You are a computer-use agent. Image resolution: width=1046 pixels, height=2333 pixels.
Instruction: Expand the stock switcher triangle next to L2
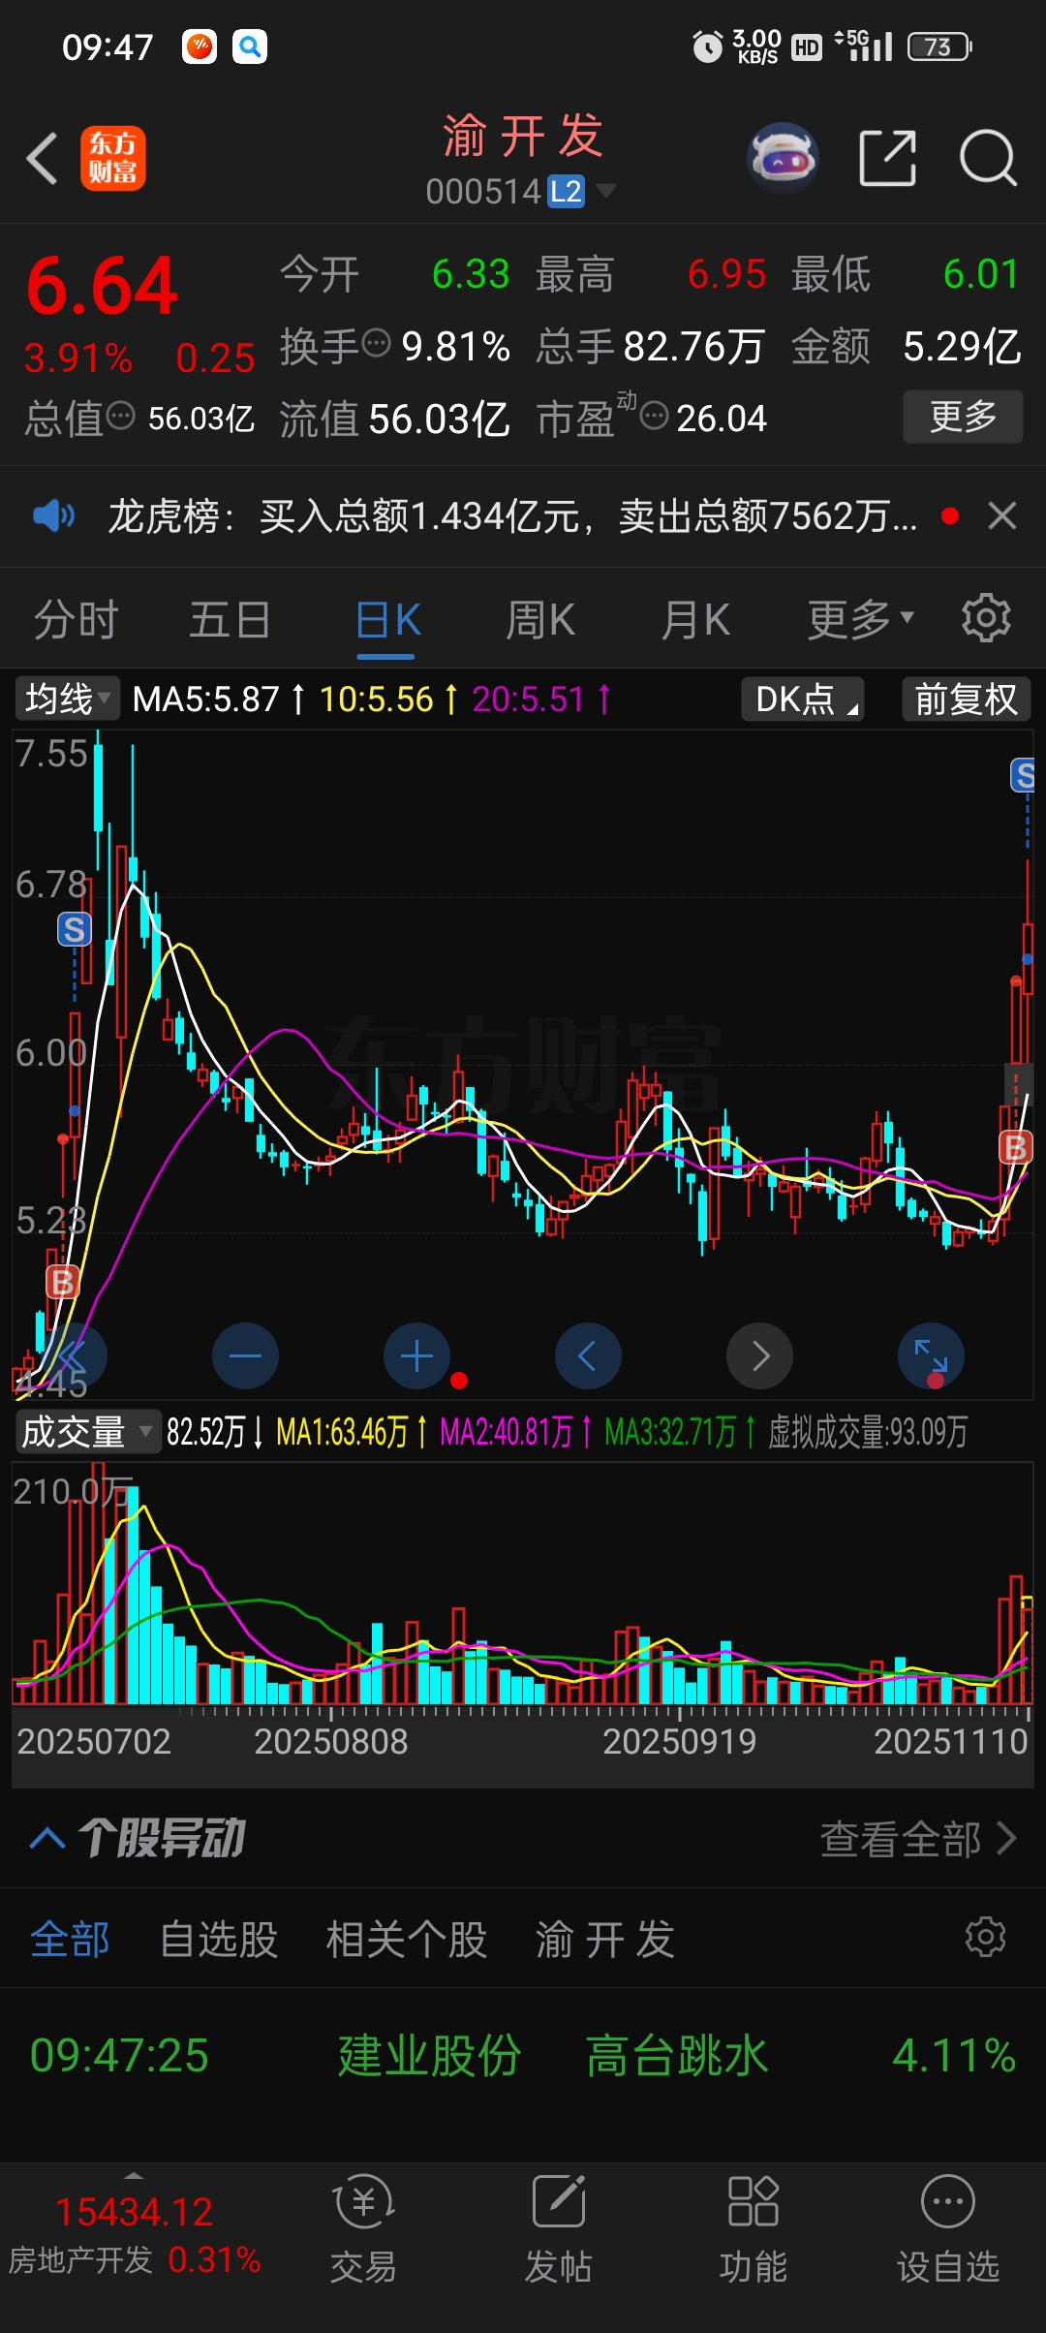606,191
